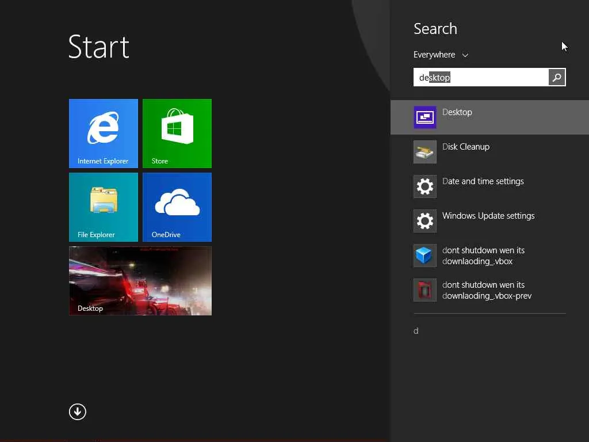
Task: Open the Desktop tile with car wallpaper
Action: click(x=140, y=281)
